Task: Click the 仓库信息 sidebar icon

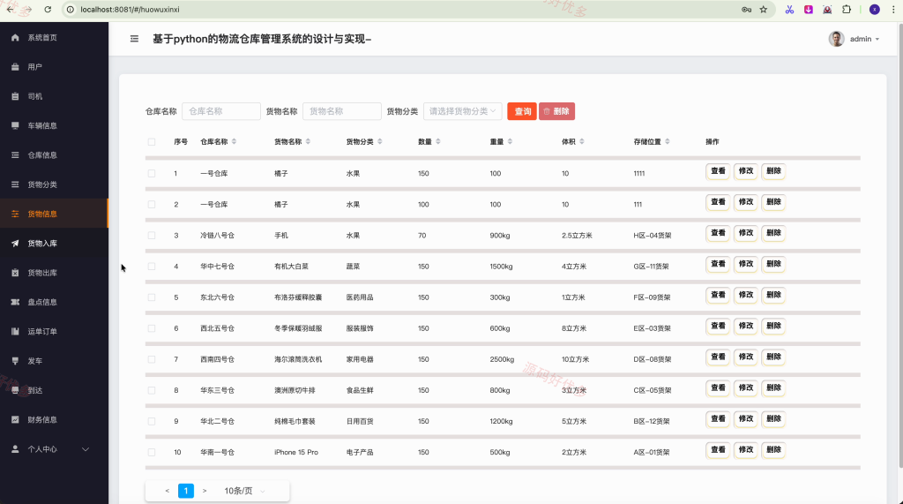Action: [x=15, y=155]
